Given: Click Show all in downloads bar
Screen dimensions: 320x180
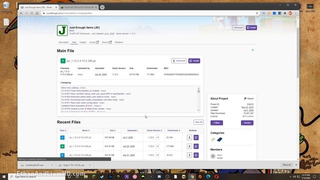Looking at the screenshot, I should pyautogui.click(x=286, y=165).
